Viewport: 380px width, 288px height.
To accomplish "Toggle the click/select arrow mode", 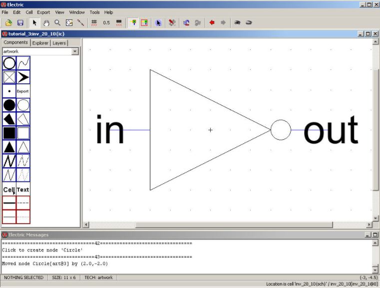I will (34, 22).
